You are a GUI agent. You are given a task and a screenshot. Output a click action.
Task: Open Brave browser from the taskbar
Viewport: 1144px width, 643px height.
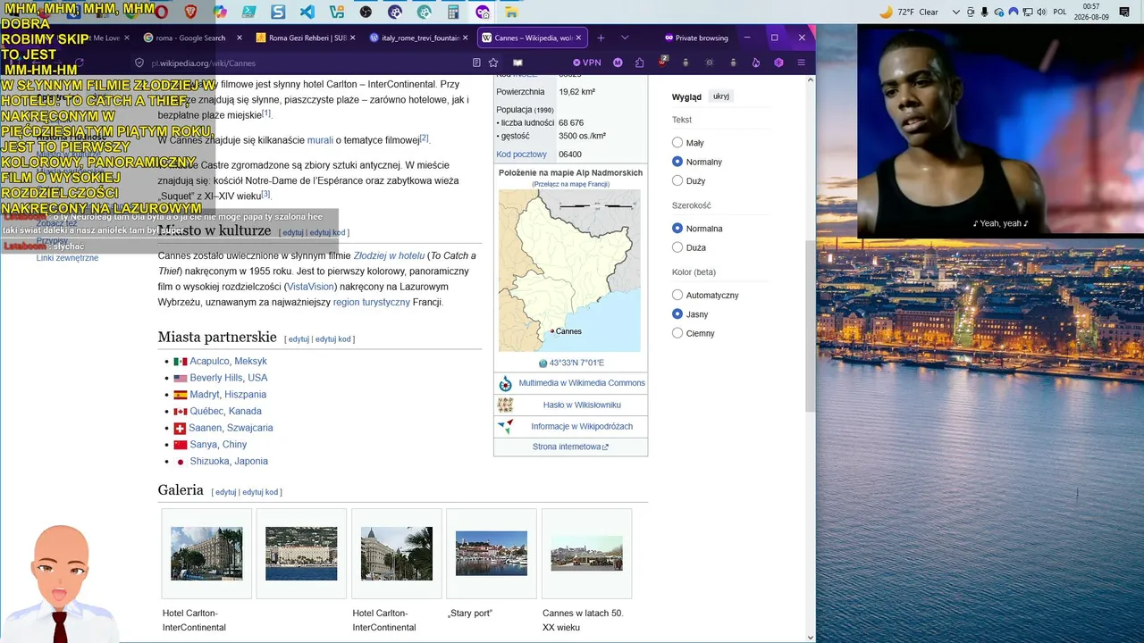pyautogui.click(x=190, y=12)
